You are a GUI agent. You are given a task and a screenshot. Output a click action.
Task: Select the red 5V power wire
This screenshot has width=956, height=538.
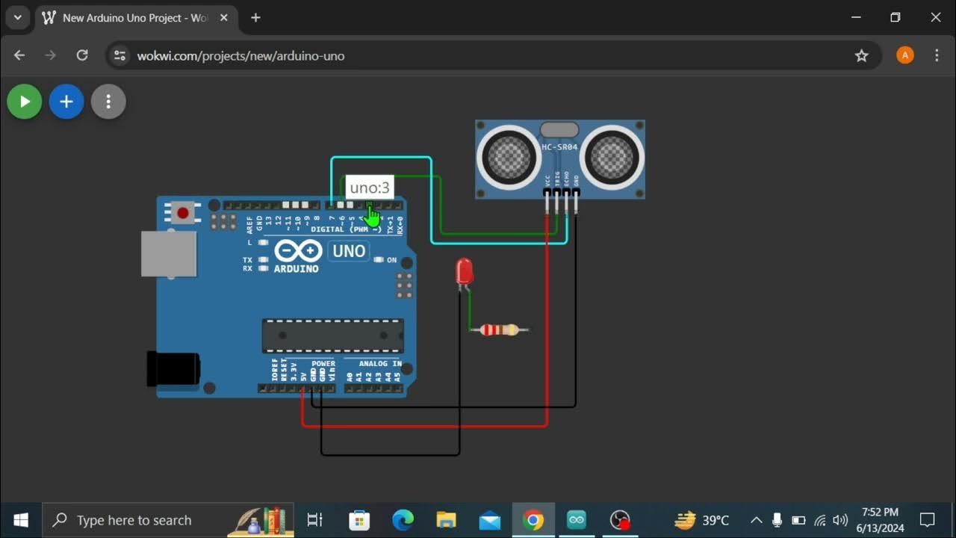pos(547,321)
